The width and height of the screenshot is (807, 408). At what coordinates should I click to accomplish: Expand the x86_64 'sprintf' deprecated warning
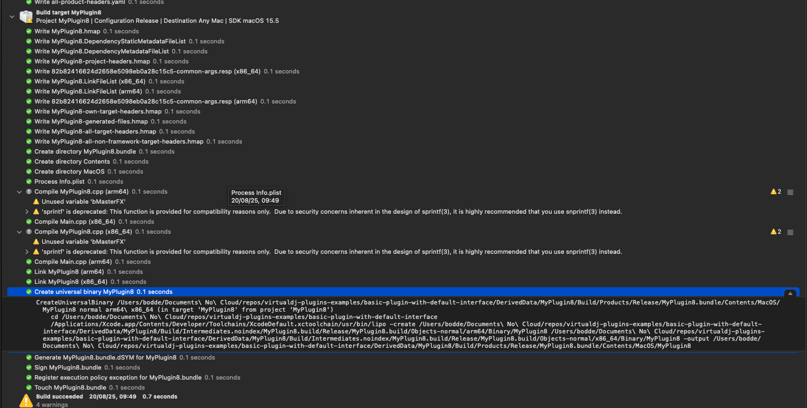(x=27, y=252)
